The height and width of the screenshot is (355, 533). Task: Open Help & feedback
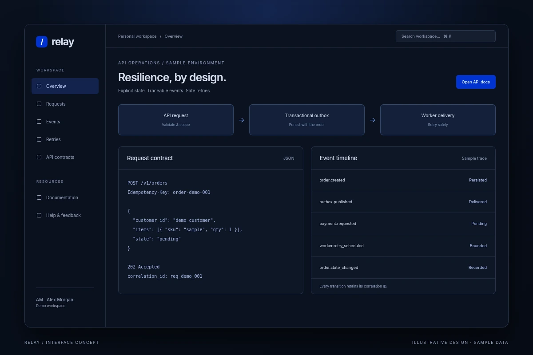coord(65,215)
